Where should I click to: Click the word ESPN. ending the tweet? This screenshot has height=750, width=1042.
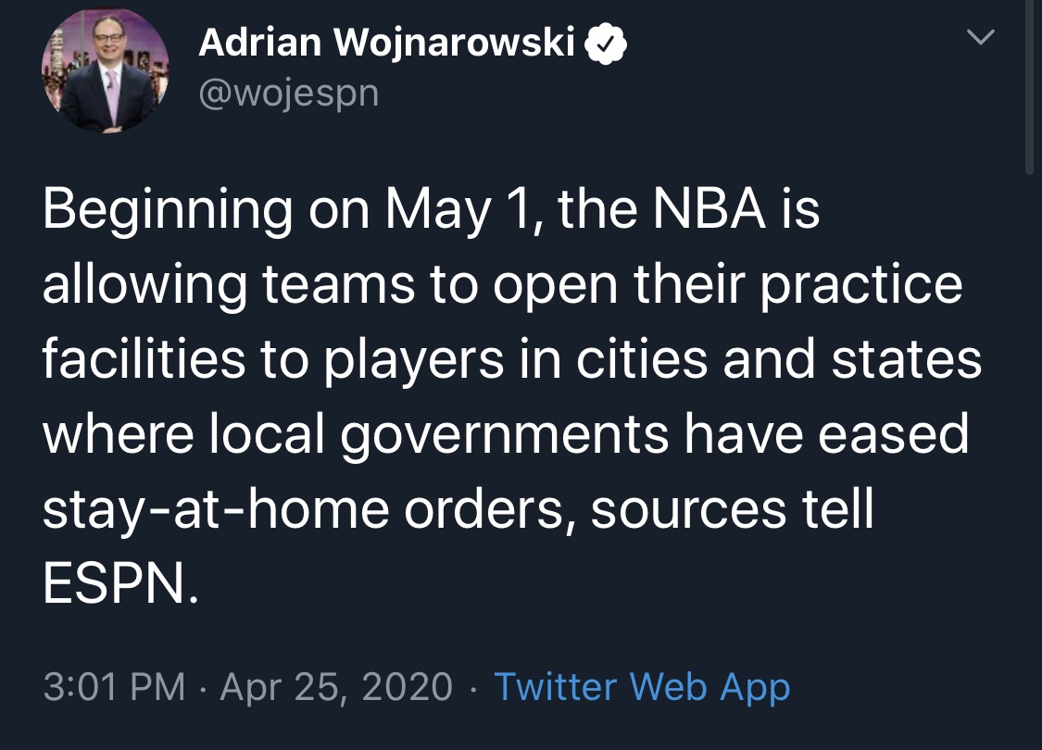[x=121, y=584]
